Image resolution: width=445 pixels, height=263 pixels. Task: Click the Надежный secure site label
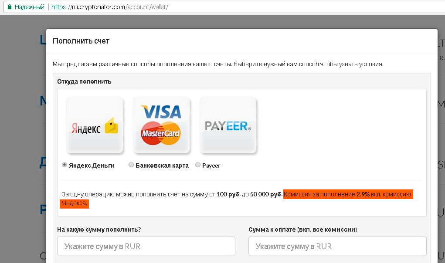point(30,7)
